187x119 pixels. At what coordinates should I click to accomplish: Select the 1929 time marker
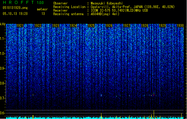pos(162,26)
